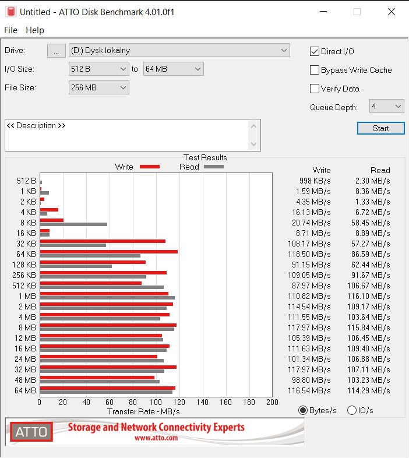
Task: Expand the File Size 256 MB dropdown
Action: click(98, 88)
